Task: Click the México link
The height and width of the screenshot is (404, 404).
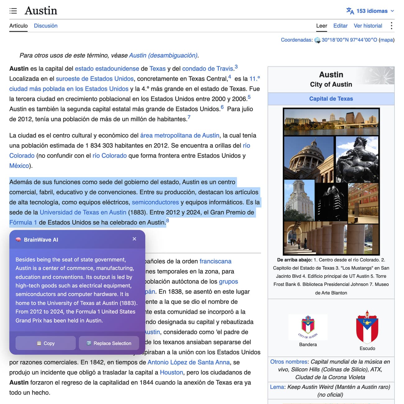Action: pos(19,166)
